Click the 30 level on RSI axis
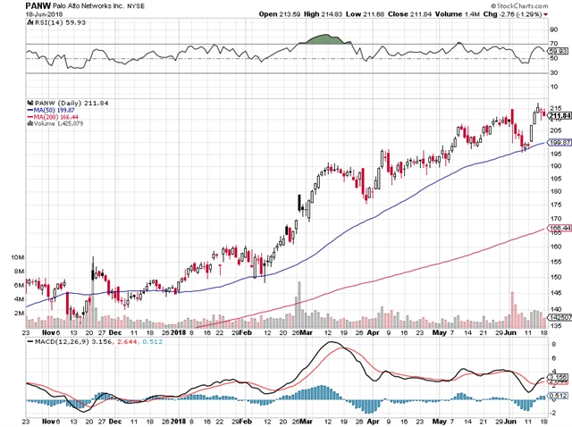The height and width of the screenshot is (427, 572). coord(554,73)
